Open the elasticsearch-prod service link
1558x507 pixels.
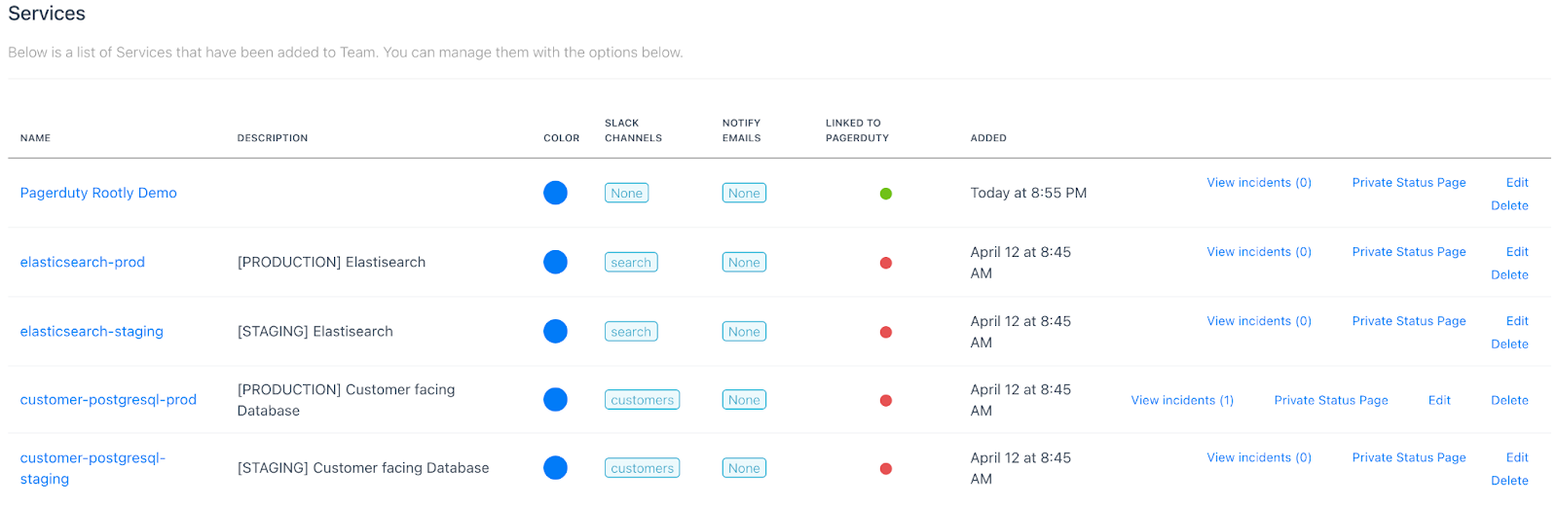pos(83,262)
